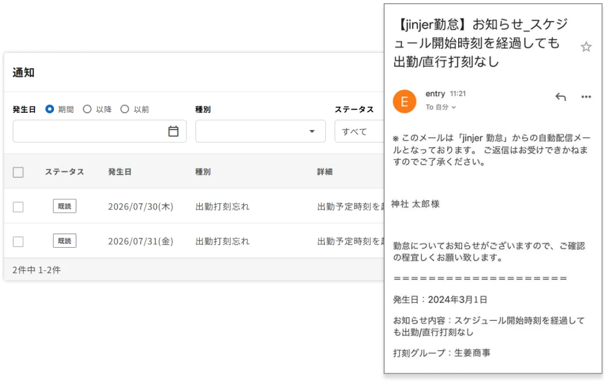The height and width of the screenshot is (381, 604).
Task: Click 発生日：2024年3月1日 in the email
Action: tap(440, 300)
